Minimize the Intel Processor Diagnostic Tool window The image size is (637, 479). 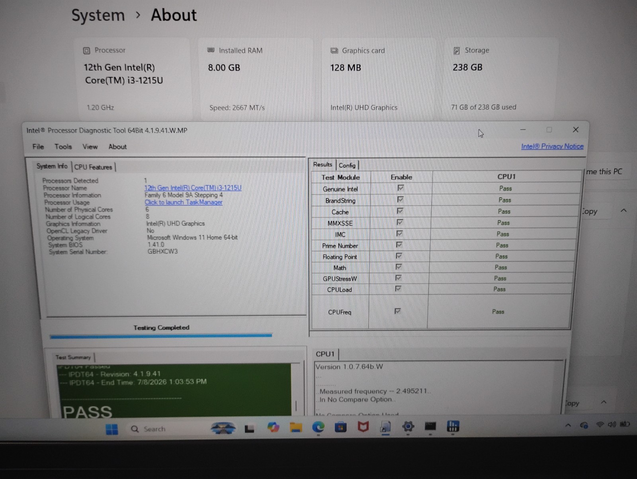click(523, 130)
